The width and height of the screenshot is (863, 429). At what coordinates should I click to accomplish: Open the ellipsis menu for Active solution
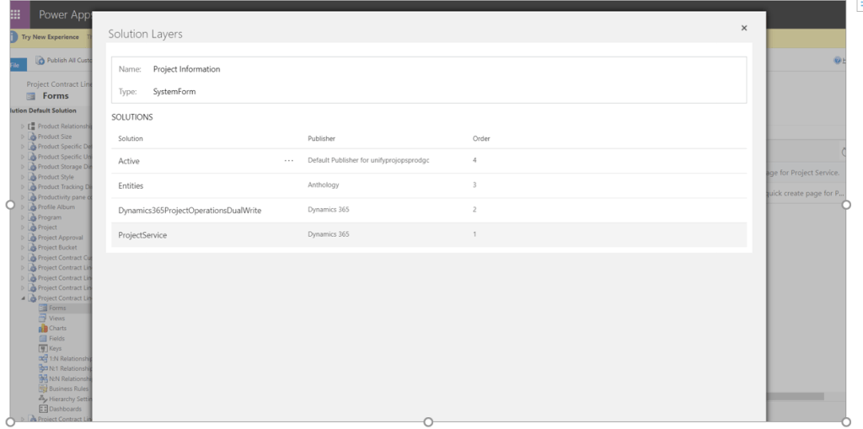coord(289,160)
